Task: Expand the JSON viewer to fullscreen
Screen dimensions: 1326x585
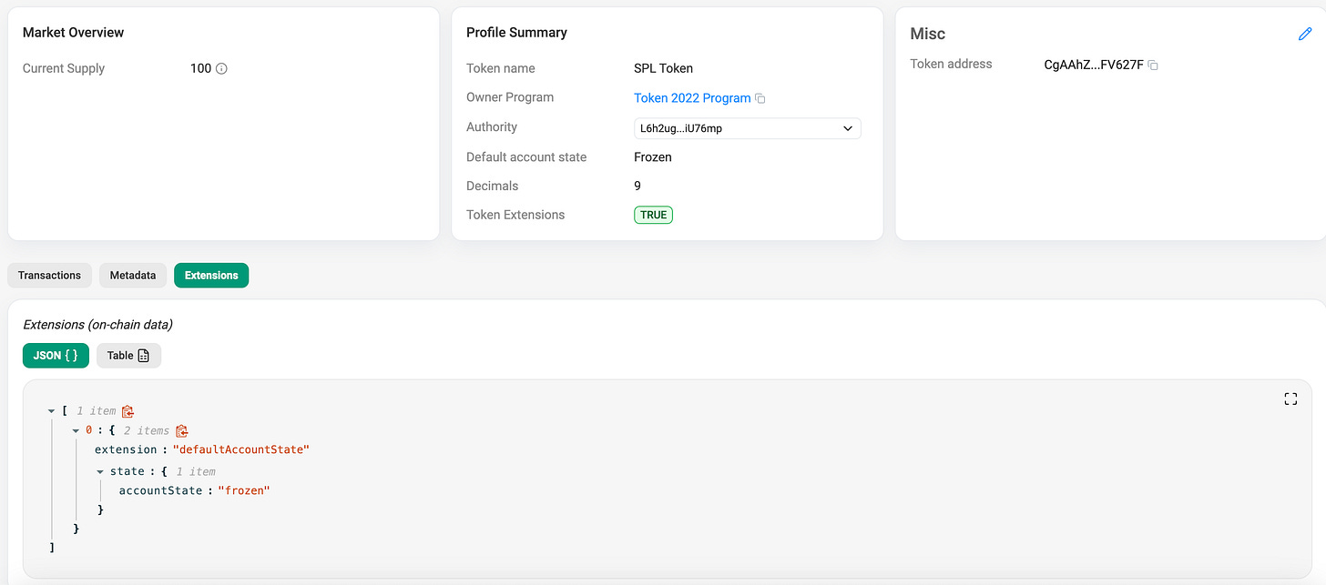Action: click(1290, 398)
